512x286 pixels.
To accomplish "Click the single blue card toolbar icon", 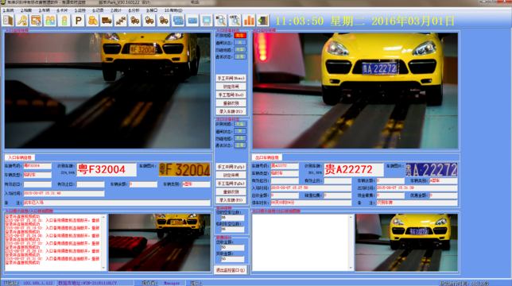I will pos(192,21).
